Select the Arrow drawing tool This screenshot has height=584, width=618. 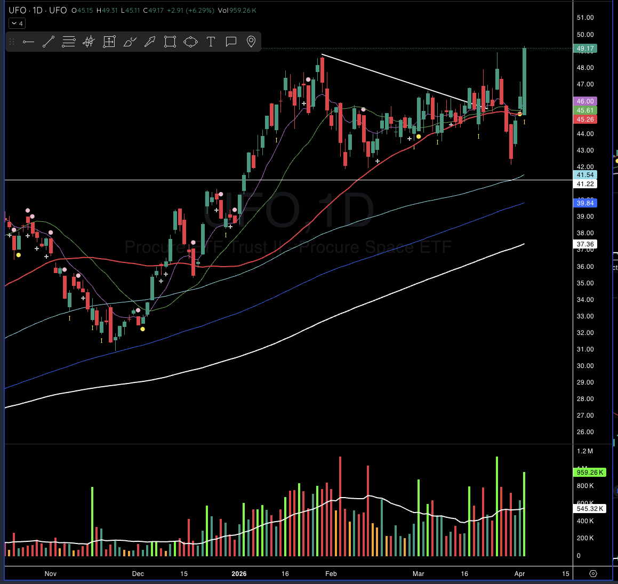point(150,42)
